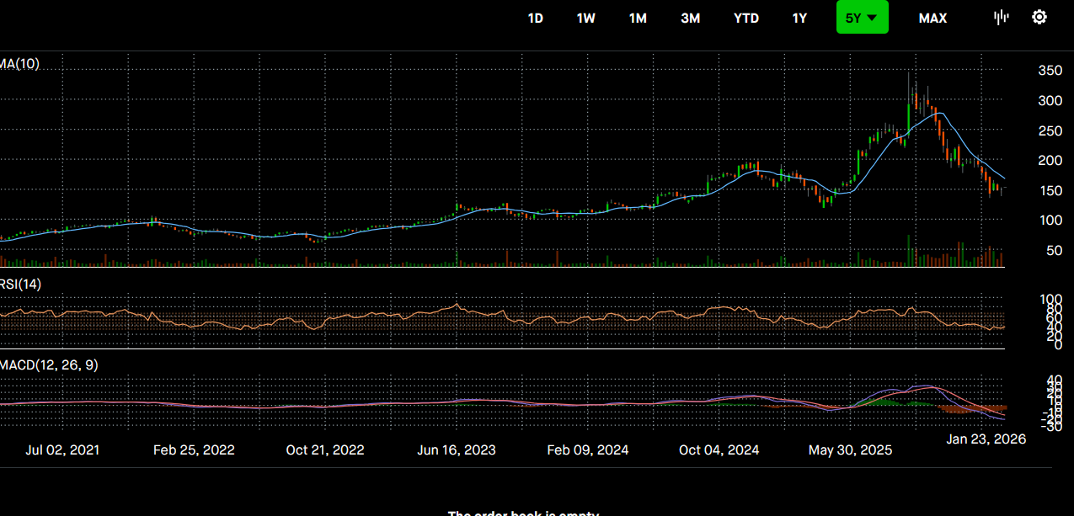Select the 1D time range
This screenshot has width=1074, height=516.
click(x=535, y=18)
